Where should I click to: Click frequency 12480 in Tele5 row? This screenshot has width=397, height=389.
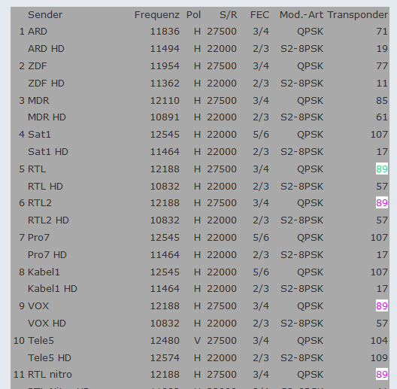(x=165, y=341)
